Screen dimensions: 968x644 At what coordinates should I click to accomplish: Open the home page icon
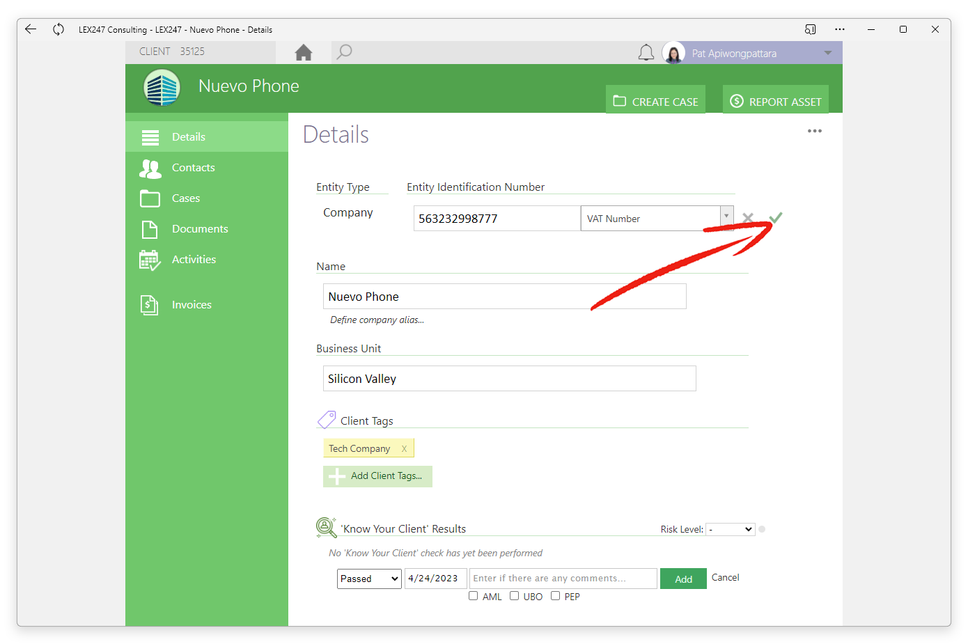pos(304,52)
